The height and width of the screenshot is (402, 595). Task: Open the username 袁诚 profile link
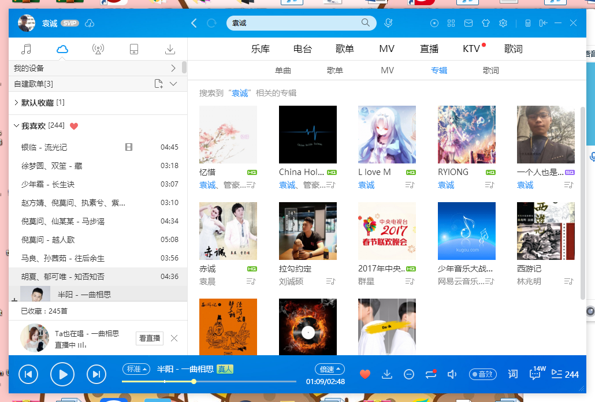tap(50, 24)
